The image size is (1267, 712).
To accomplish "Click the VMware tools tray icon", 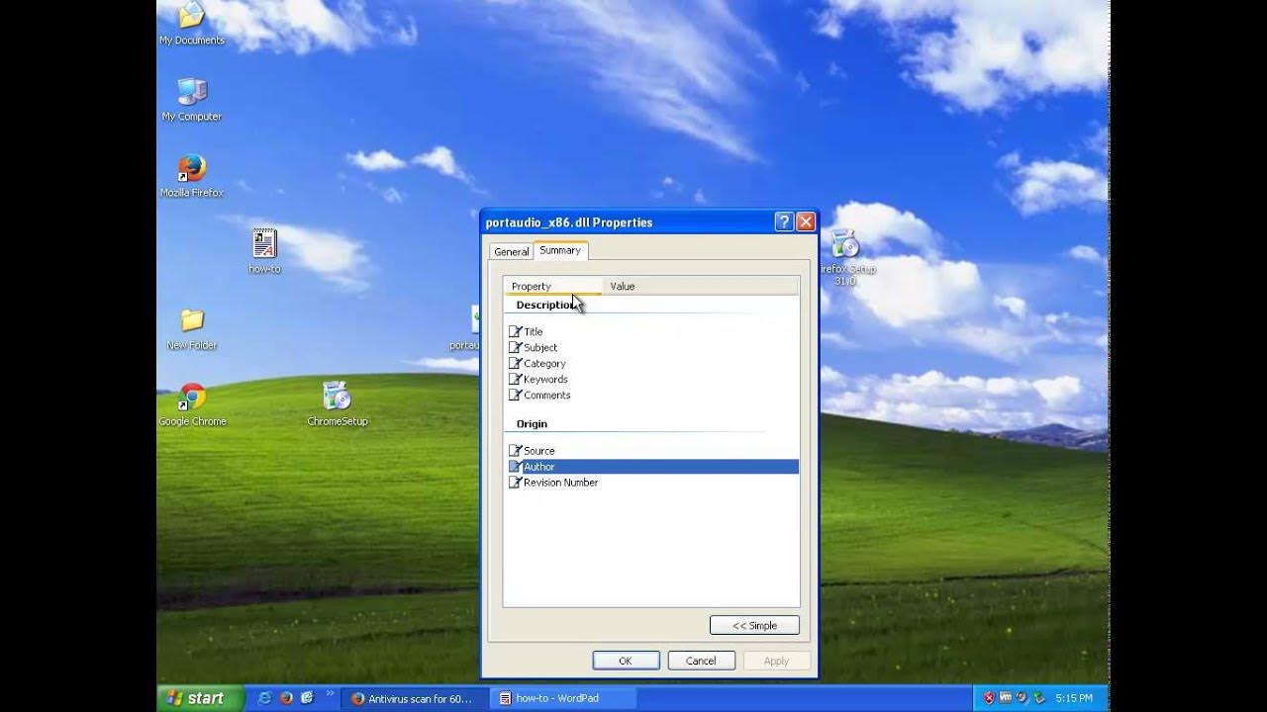I will pos(1006,698).
